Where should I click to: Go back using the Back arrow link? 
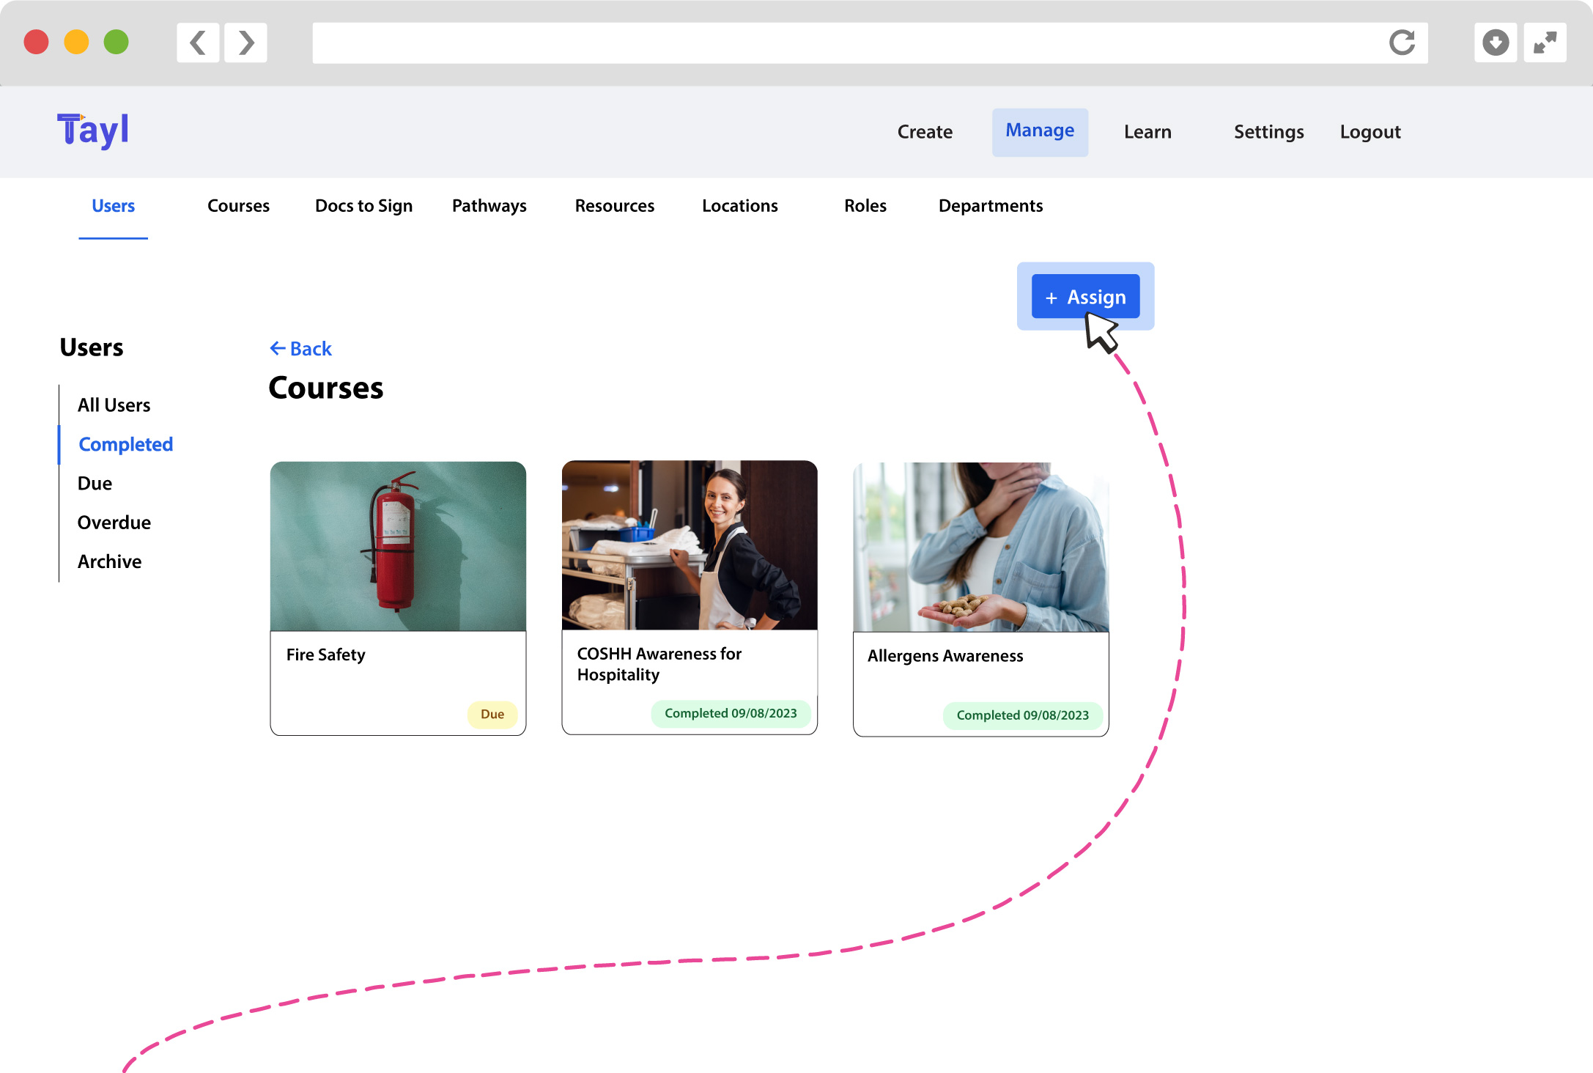click(x=301, y=349)
